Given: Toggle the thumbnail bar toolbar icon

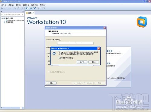Looking at the screenshot, I should [31, 8].
